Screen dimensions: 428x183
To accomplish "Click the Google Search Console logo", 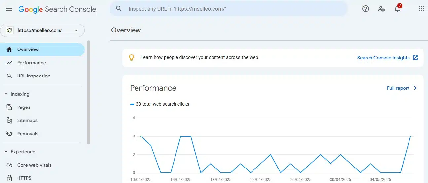I will coord(57,9).
